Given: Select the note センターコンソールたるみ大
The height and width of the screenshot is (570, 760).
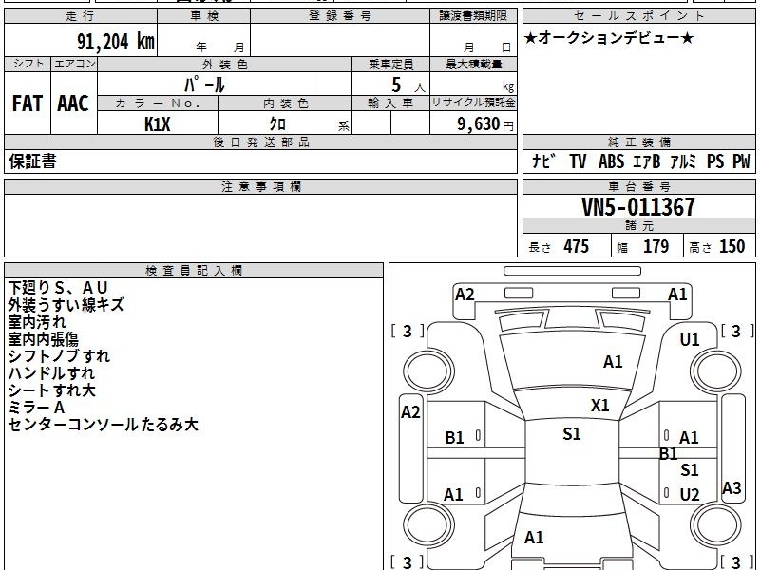Looking at the screenshot, I should pyautogui.click(x=103, y=424).
